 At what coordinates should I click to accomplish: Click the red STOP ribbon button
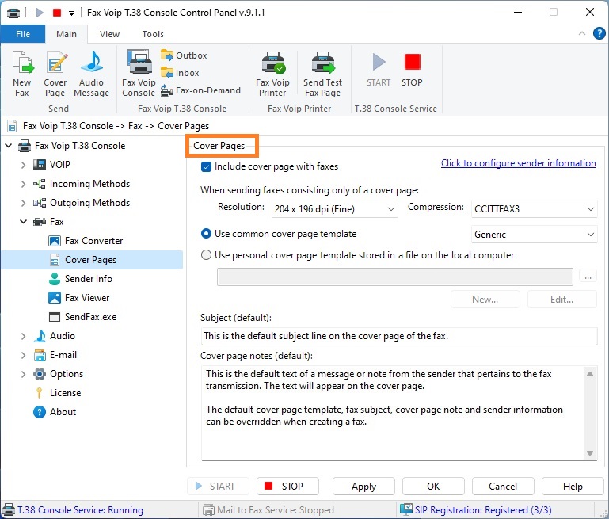coord(412,70)
